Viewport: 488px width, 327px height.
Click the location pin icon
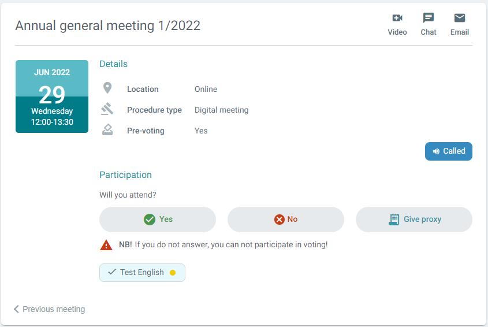(107, 88)
